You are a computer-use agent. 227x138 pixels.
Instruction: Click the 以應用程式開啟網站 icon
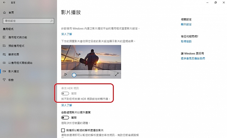click(x=4, y=63)
